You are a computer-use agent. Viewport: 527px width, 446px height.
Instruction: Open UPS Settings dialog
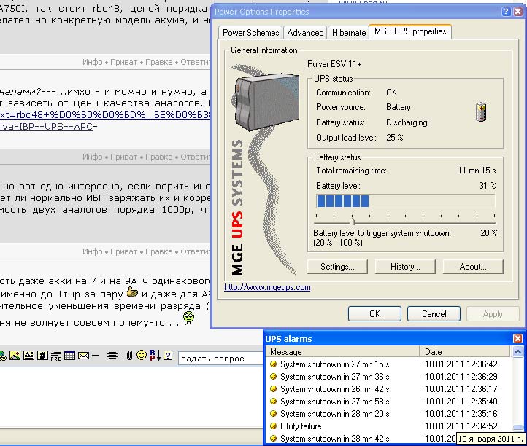pyautogui.click(x=336, y=267)
